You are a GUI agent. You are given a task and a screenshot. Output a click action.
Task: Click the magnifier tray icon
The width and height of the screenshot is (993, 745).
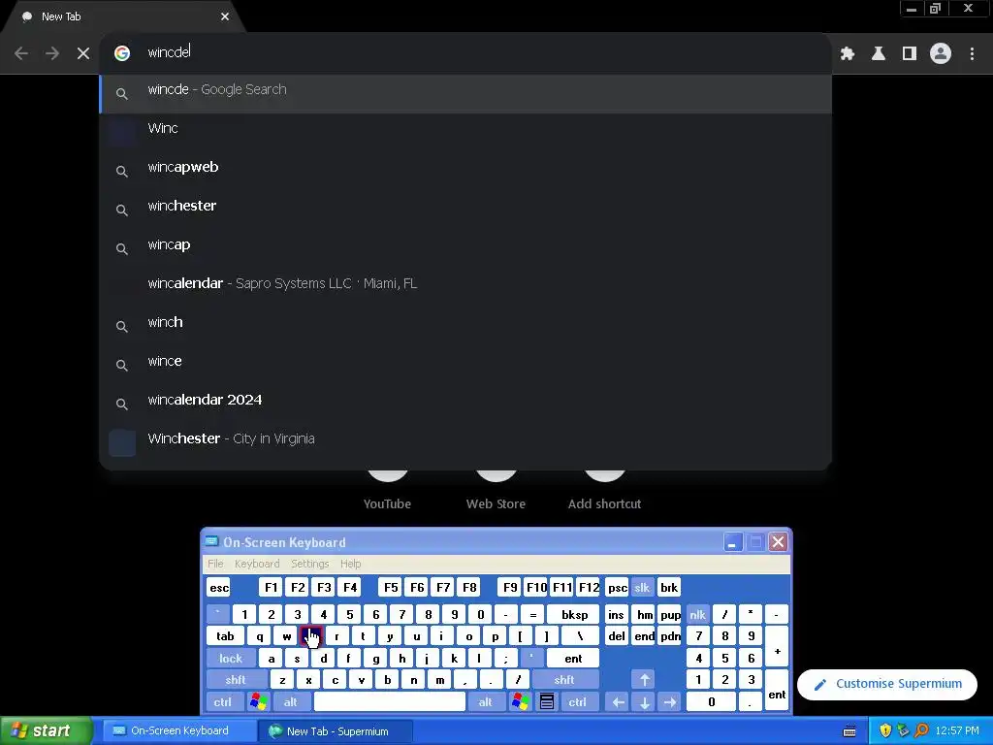tap(921, 731)
